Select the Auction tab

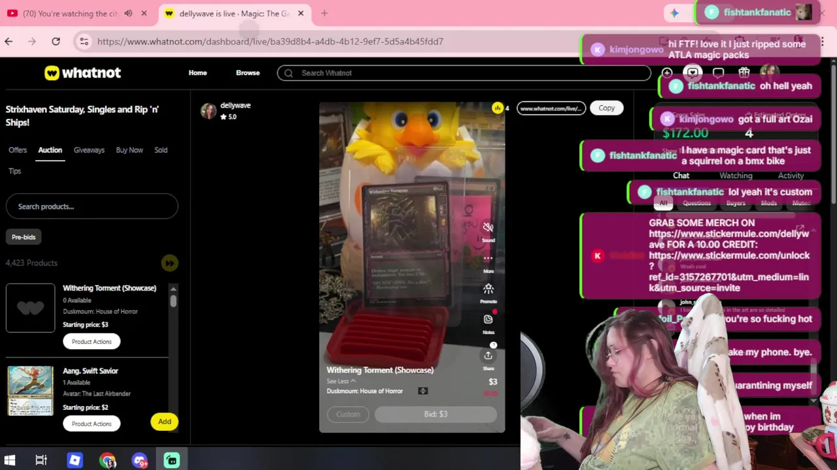50,150
